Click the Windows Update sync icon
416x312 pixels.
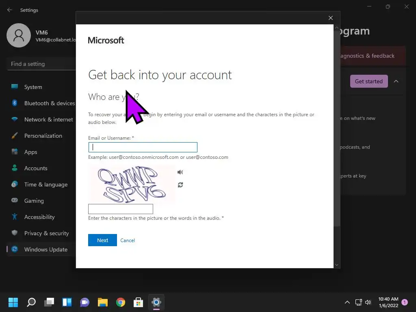15,249
